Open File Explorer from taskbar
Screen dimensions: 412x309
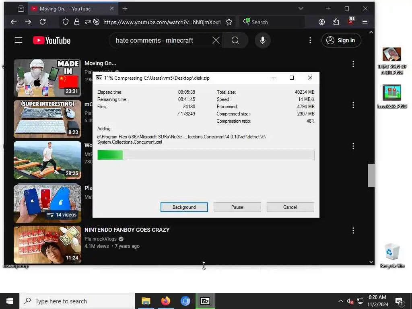click(146, 301)
